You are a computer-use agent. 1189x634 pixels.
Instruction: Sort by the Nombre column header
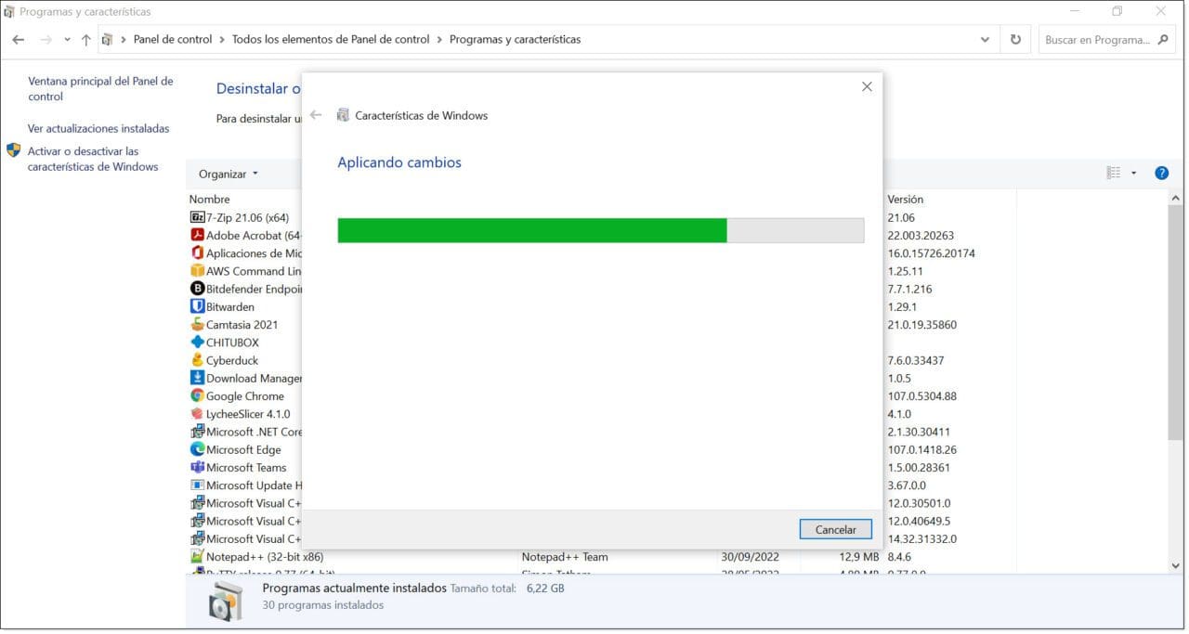[x=210, y=200]
